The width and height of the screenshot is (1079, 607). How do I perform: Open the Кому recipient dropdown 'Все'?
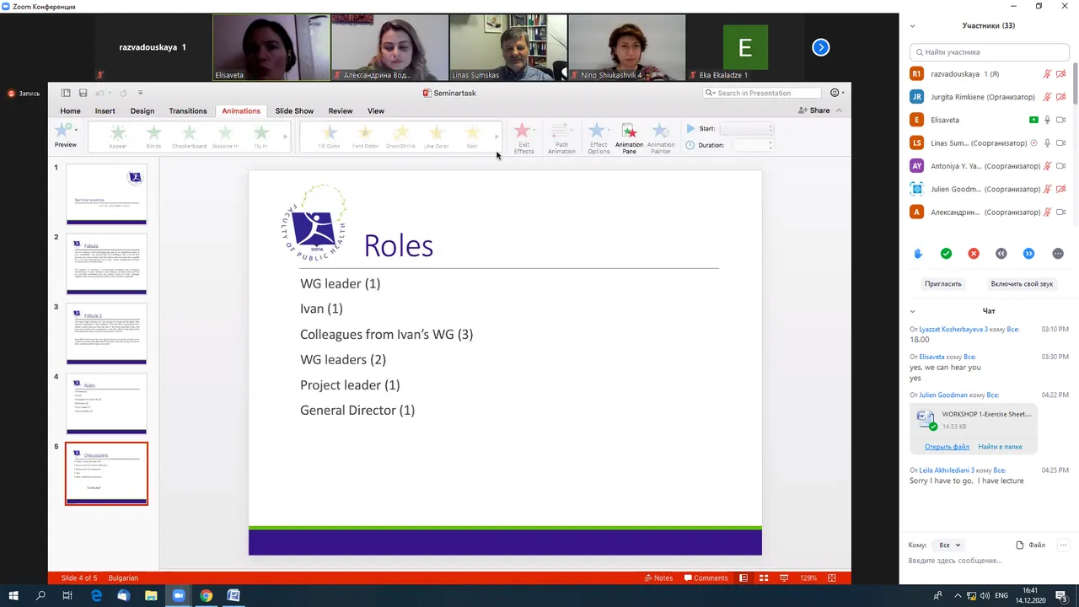click(x=950, y=545)
